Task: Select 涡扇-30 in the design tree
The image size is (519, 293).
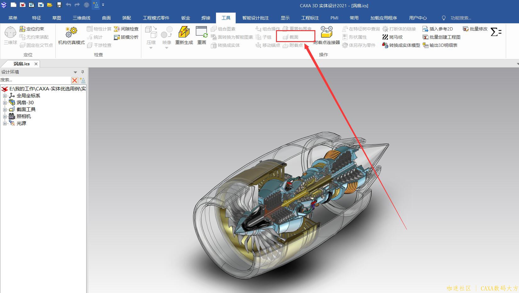Action: tap(25, 103)
